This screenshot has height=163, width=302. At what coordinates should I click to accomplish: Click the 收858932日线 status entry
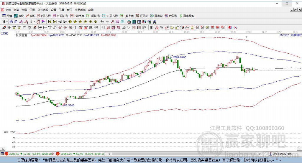(280, 154)
